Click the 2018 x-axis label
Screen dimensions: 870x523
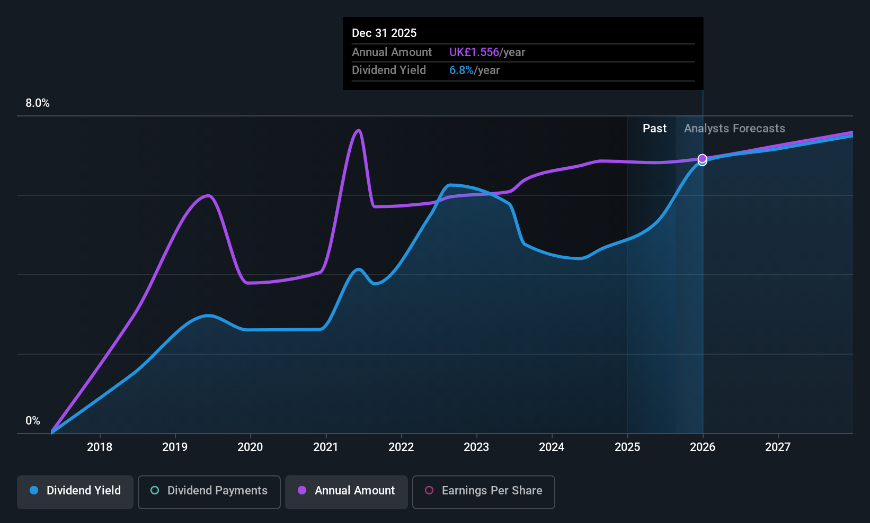click(100, 447)
